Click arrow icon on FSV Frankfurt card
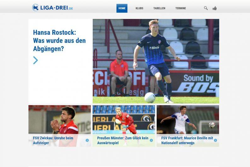The image size is (250, 167). [x=215, y=140]
